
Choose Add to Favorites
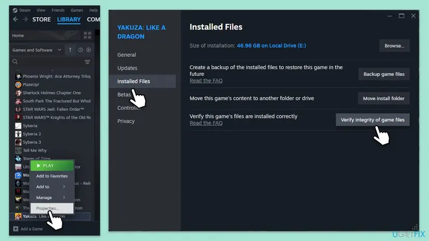52,176
